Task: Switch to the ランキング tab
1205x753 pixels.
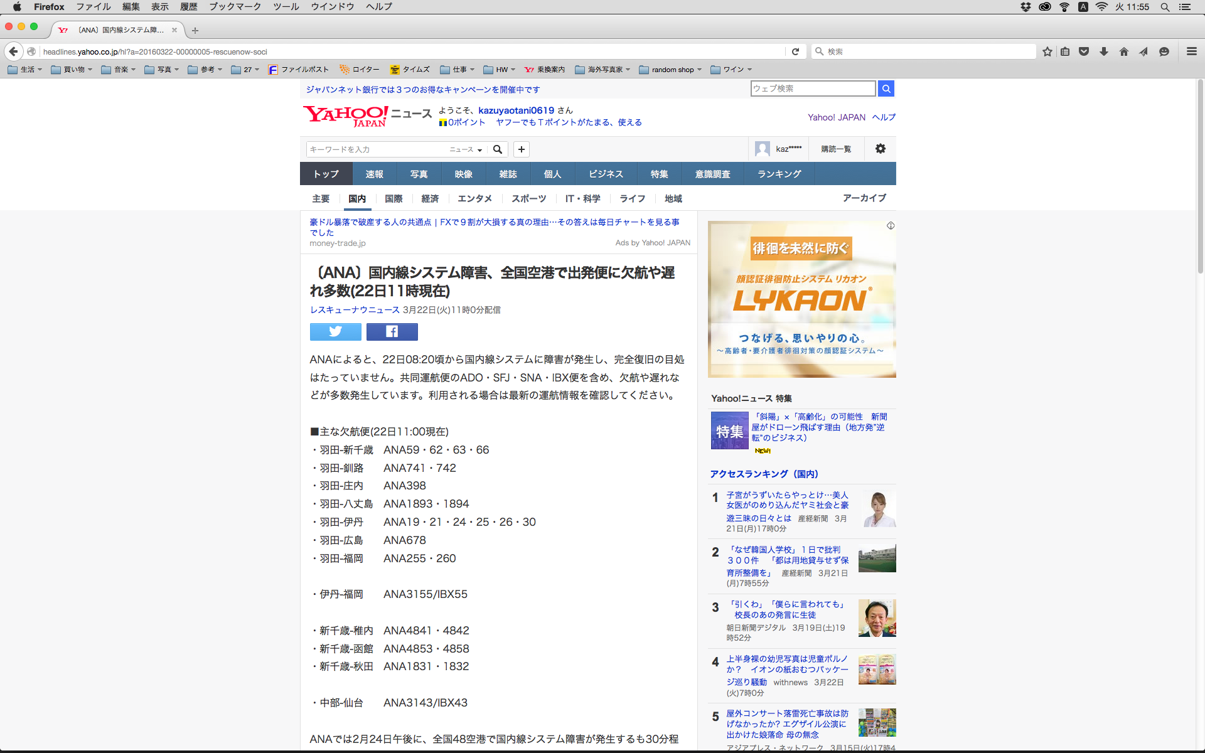Action: pyautogui.click(x=779, y=174)
